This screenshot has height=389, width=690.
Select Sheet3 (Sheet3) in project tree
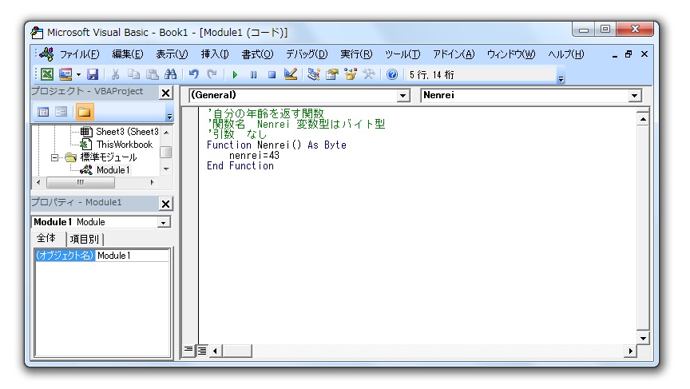pos(127,132)
